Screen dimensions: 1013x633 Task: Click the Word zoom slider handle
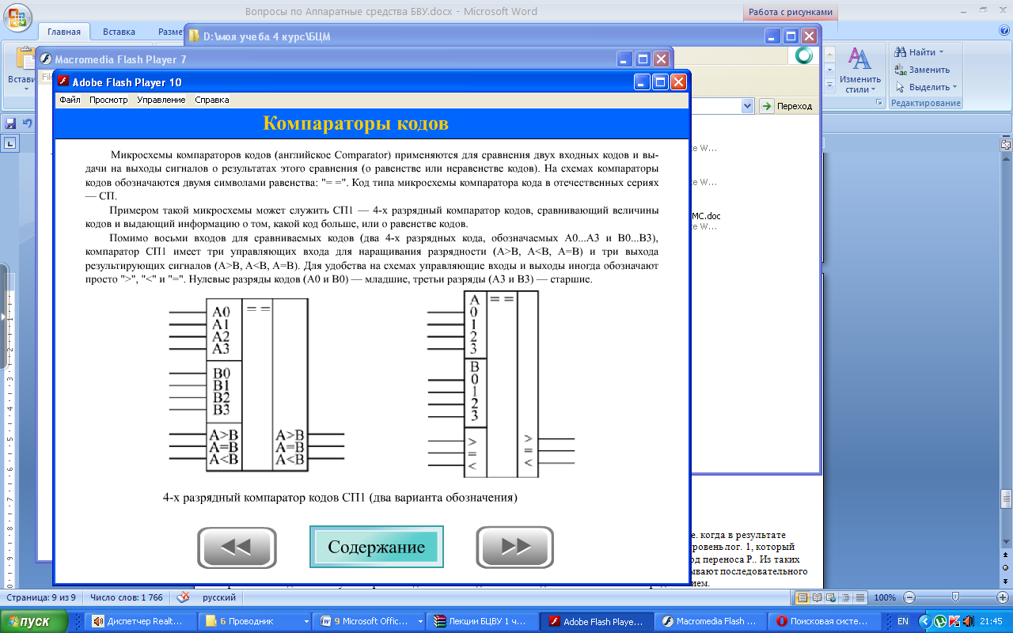pyautogui.click(x=956, y=597)
